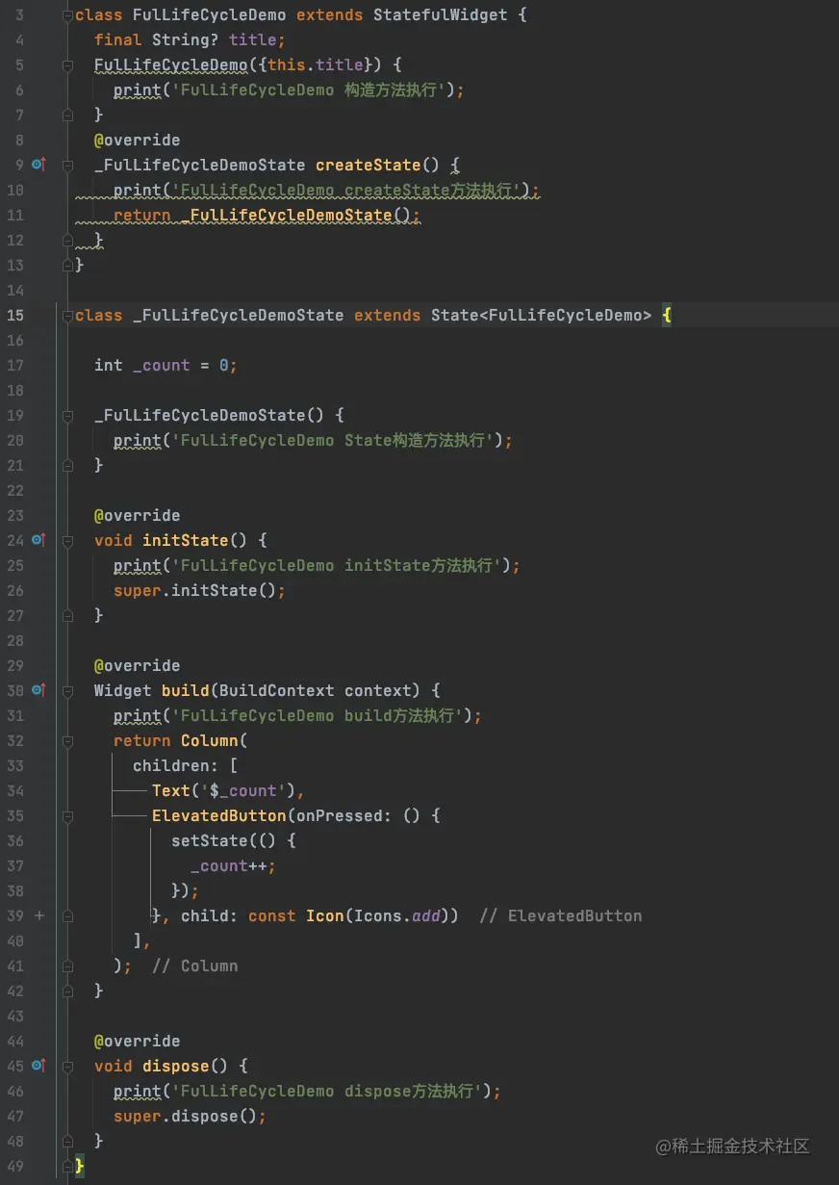The width and height of the screenshot is (839, 1185).
Task: Click the fold end marker on line 27
Action: point(67,615)
